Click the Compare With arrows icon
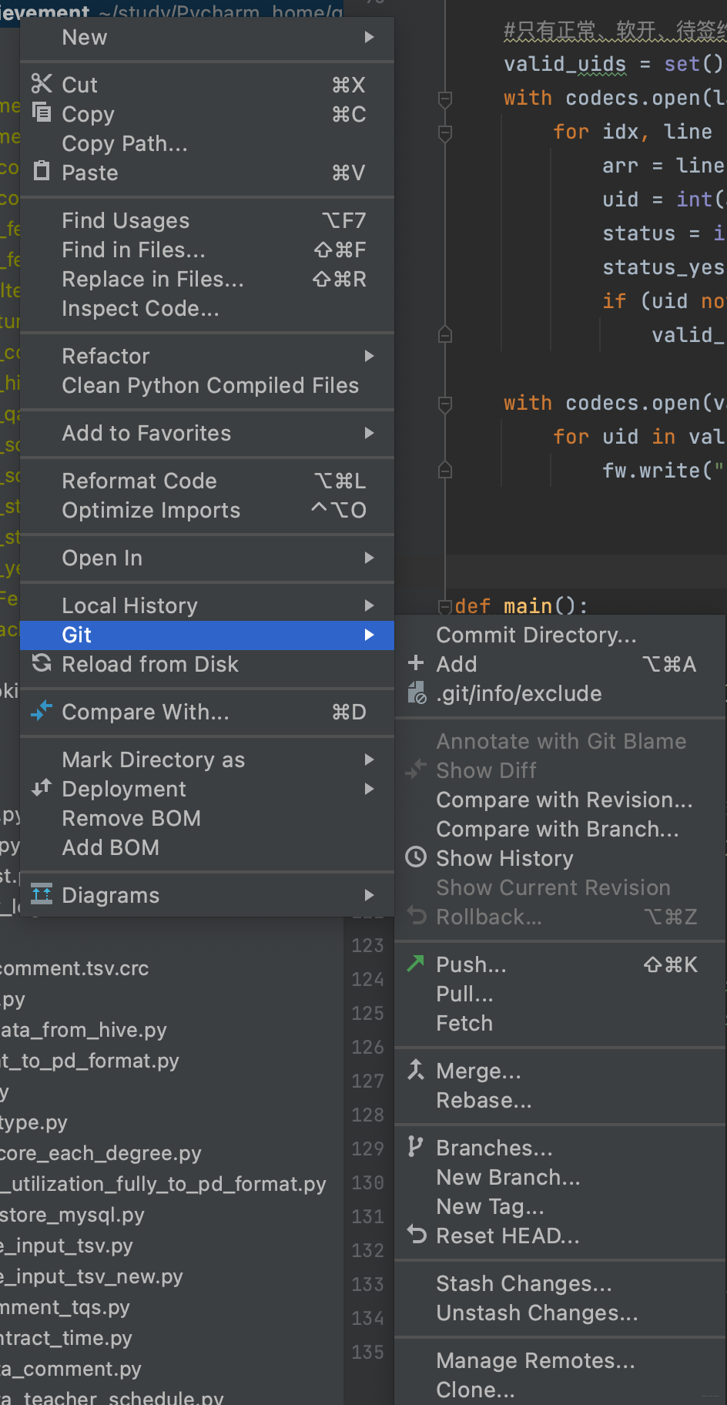Viewport: 727px width, 1405px height. [42, 711]
